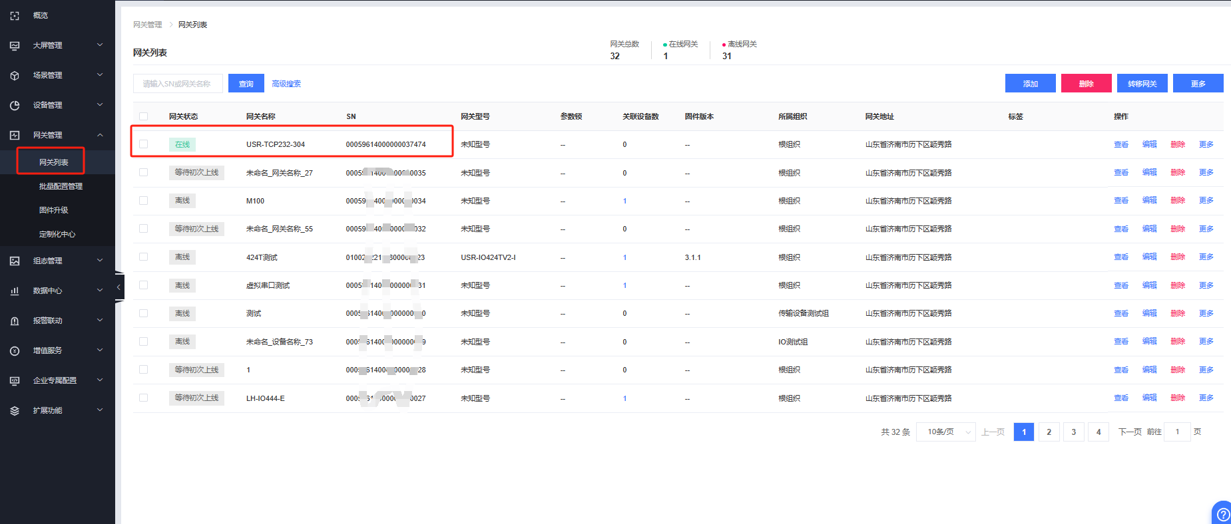Expand the 组态管理 menu chevron
Viewport: 1231px width, 524px height.
coord(100,261)
